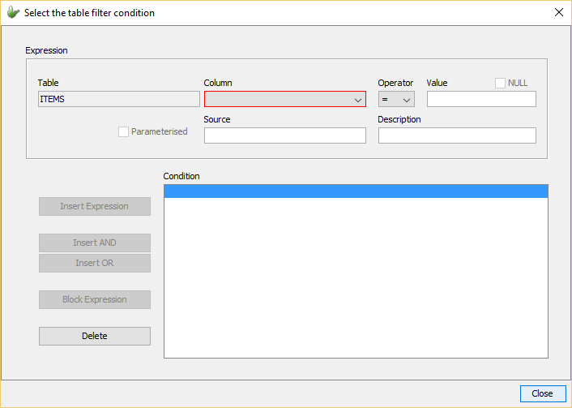This screenshot has width=572, height=408.
Task: Click the Close button at bottom right
Action: pyautogui.click(x=542, y=393)
